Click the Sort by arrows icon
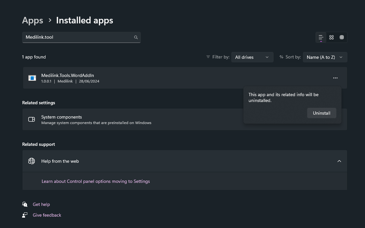The height and width of the screenshot is (228, 365). click(x=281, y=57)
